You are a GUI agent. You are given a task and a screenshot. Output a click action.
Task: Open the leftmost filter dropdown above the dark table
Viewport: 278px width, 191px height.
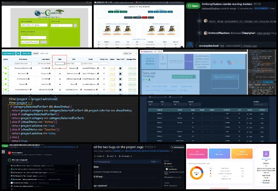point(153,104)
